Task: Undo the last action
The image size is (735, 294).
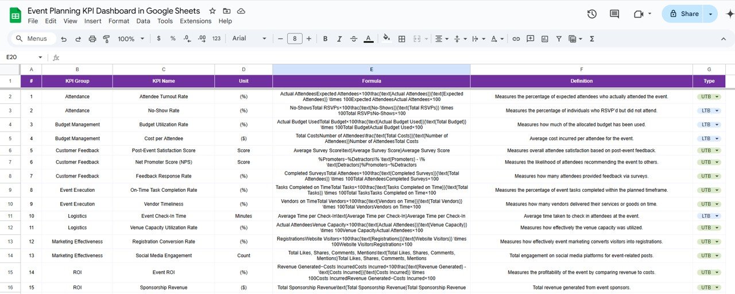Action: pos(63,38)
